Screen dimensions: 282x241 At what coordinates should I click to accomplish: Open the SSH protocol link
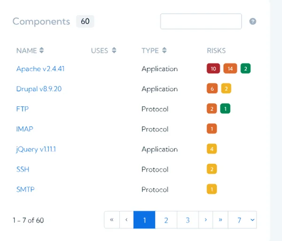pos(23,169)
